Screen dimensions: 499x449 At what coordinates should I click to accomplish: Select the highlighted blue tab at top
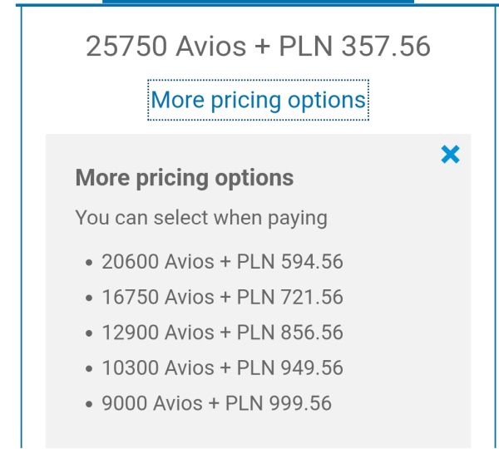click(258, 2)
